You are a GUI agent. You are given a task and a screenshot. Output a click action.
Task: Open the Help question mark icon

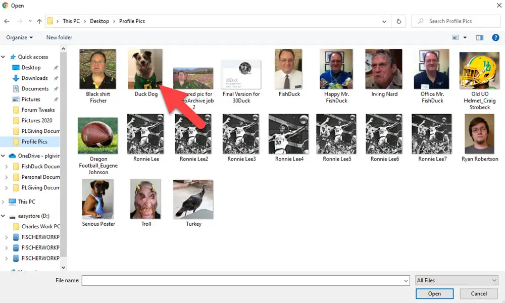pyautogui.click(x=495, y=37)
